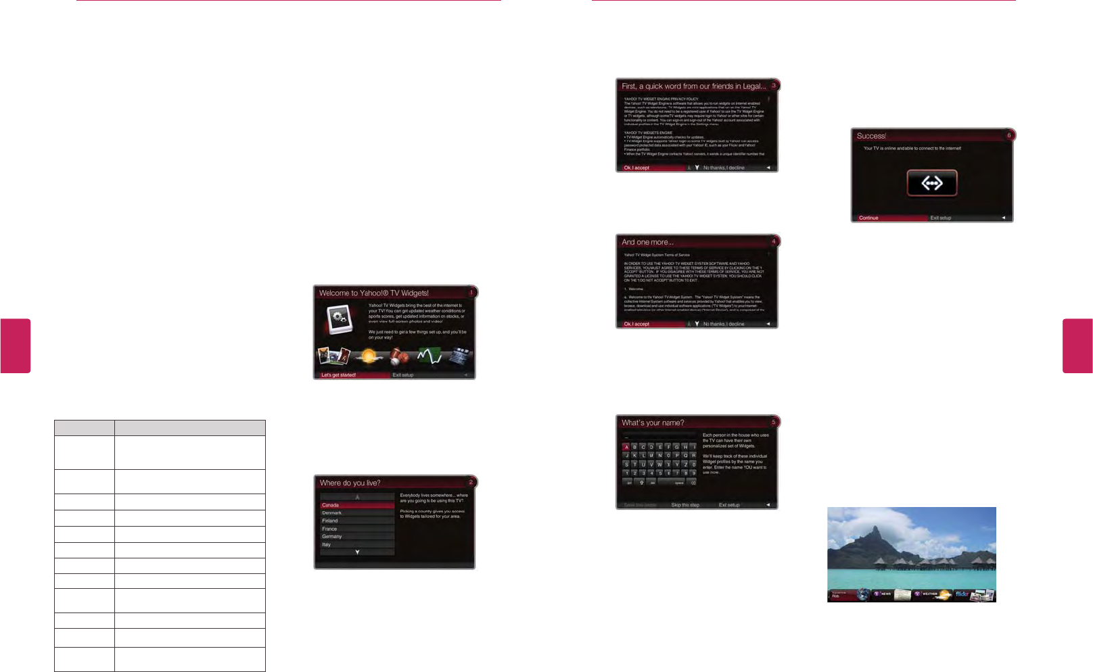The width and height of the screenshot is (1093, 672).
Task: Select Italy in the country list
Action: [x=357, y=544]
